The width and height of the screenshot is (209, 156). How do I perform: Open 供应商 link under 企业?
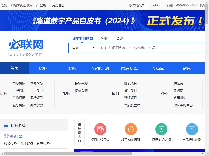tap(178, 83)
